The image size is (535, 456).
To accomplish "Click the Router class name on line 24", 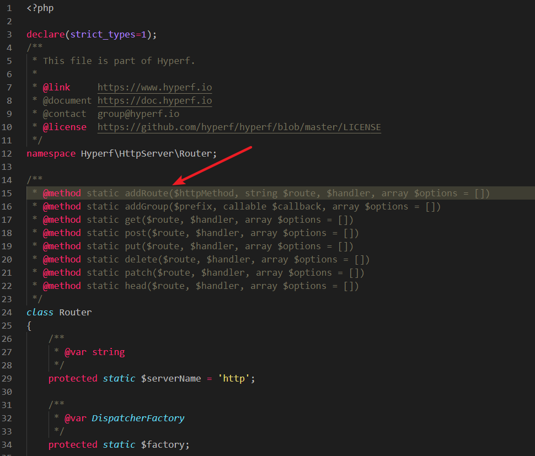I will pos(75,312).
